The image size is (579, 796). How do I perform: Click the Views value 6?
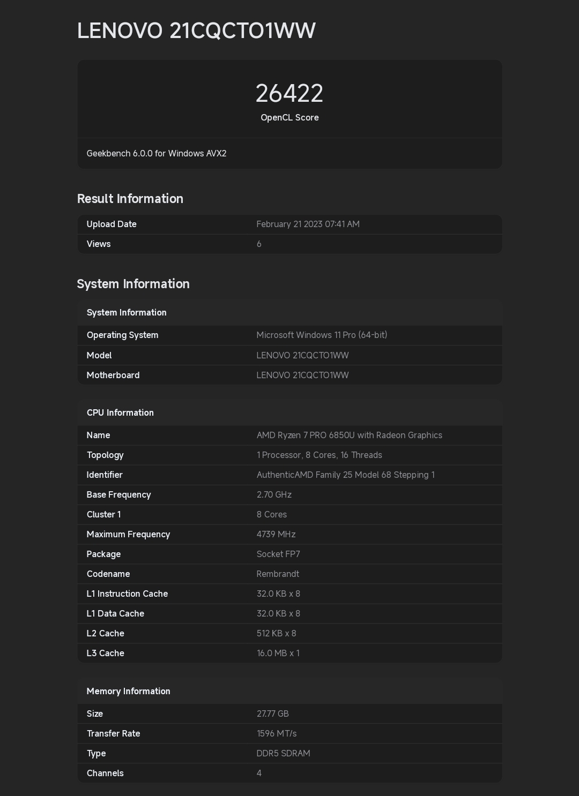tap(259, 244)
